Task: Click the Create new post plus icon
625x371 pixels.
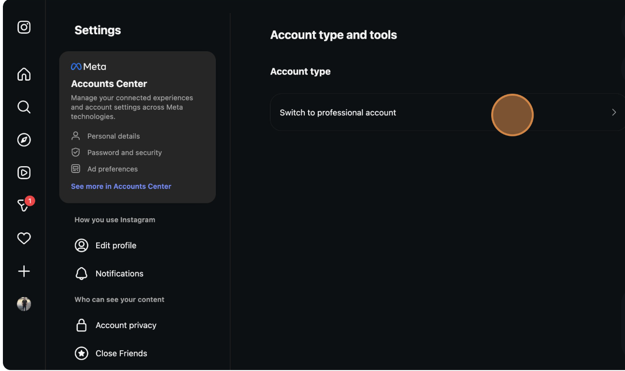Action: click(x=24, y=271)
